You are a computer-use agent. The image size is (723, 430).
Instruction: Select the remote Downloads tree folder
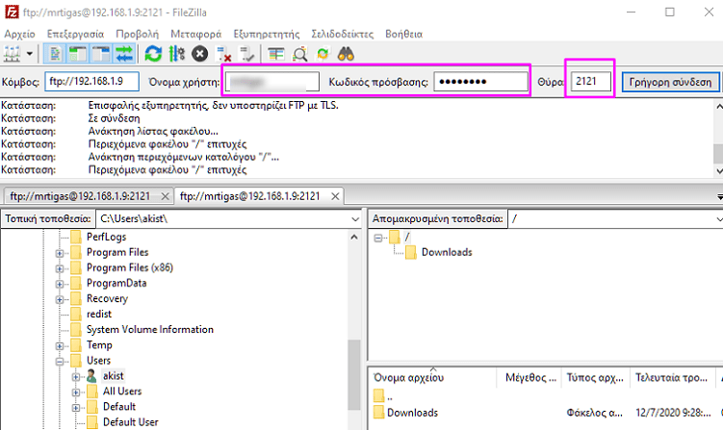tap(447, 252)
